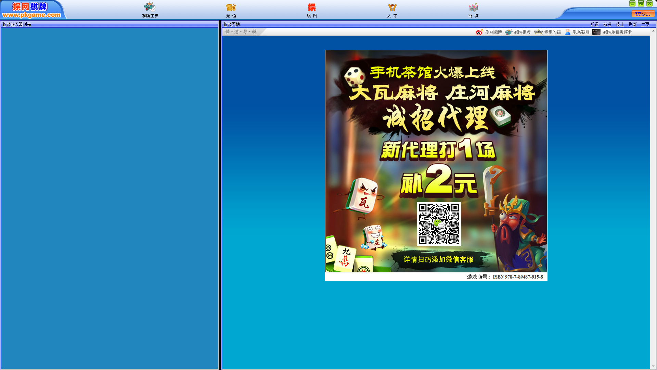Click the scrollbar down arrow in web panel
This screenshot has height=370, width=657.
pyautogui.click(x=653, y=366)
